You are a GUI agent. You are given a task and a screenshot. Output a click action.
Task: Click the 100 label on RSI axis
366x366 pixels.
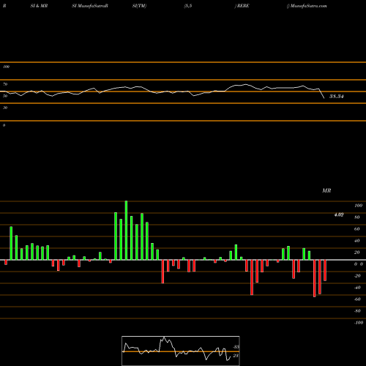6,67
